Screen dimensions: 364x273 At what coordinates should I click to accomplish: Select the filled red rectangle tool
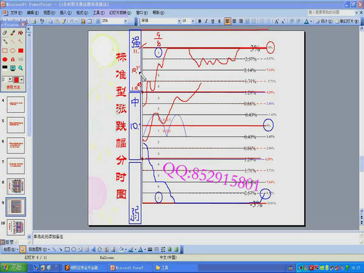coord(21,50)
